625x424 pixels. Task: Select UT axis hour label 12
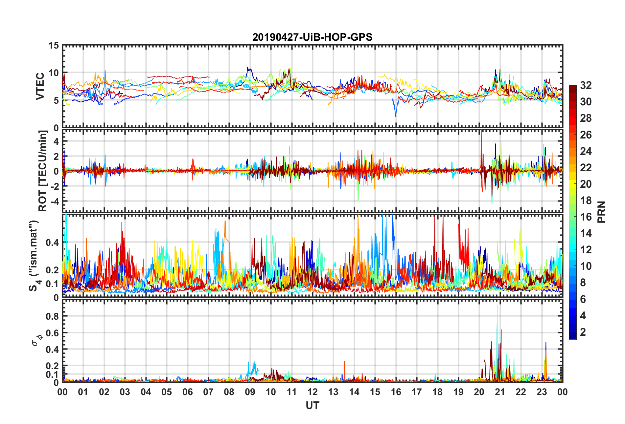(x=312, y=392)
